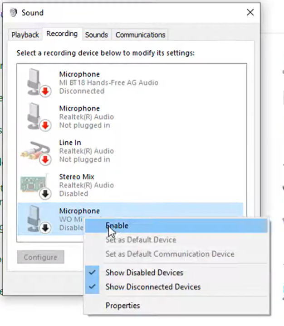Image resolution: width=284 pixels, height=326 pixels.
Task: Open the Sounds tab
Action: point(96,35)
